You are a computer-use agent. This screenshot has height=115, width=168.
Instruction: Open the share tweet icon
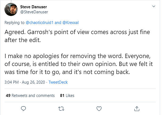[x=137, y=108]
